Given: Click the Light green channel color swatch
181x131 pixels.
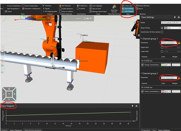Looking at the screenshot, I should [x=163, y=65].
